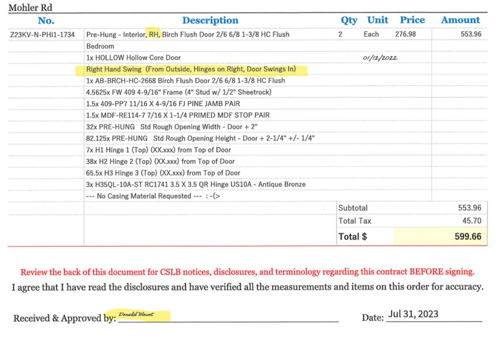Select the Subtotal value 553.96

pyautogui.click(x=469, y=208)
